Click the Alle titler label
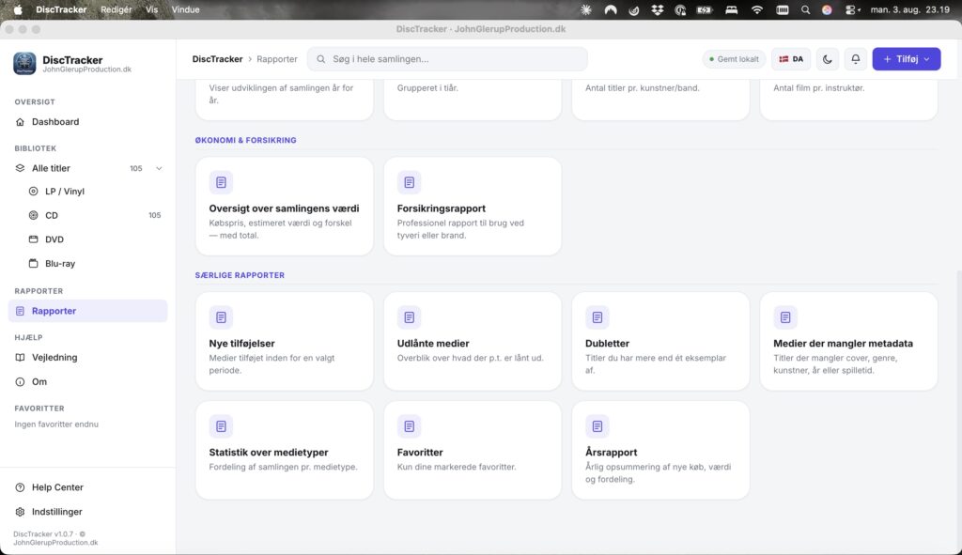 (x=51, y=168)
